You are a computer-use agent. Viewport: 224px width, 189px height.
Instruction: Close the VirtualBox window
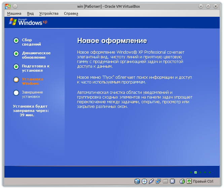pyautogui.click(x=216, y=6)
